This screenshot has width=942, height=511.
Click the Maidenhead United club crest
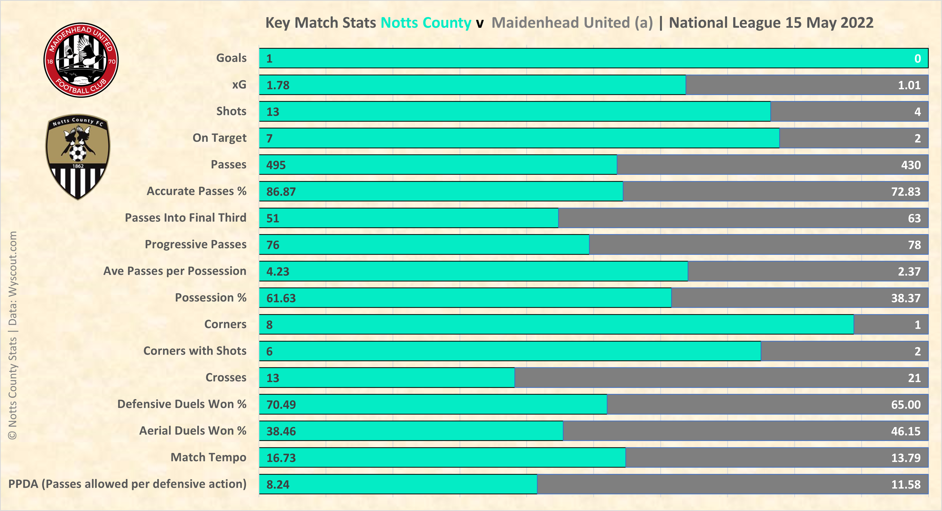tap(81, 60)
